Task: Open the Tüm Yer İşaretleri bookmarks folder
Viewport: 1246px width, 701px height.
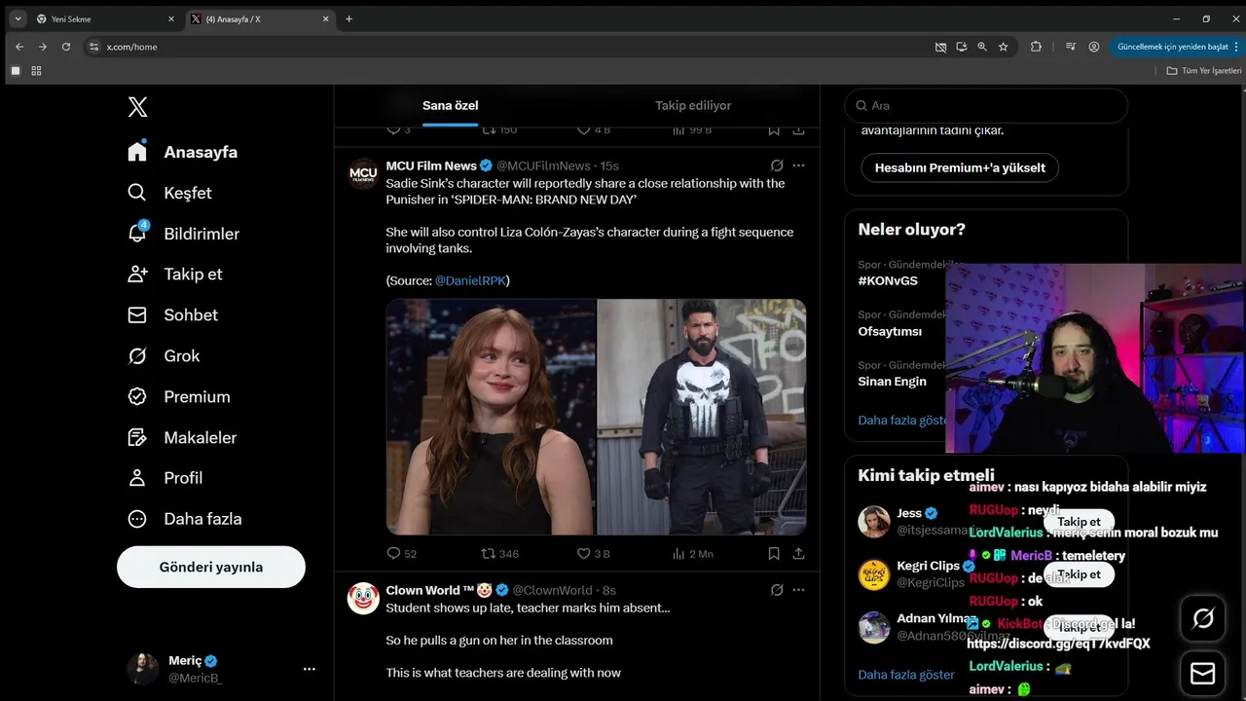Action: tap(1204, 71)
